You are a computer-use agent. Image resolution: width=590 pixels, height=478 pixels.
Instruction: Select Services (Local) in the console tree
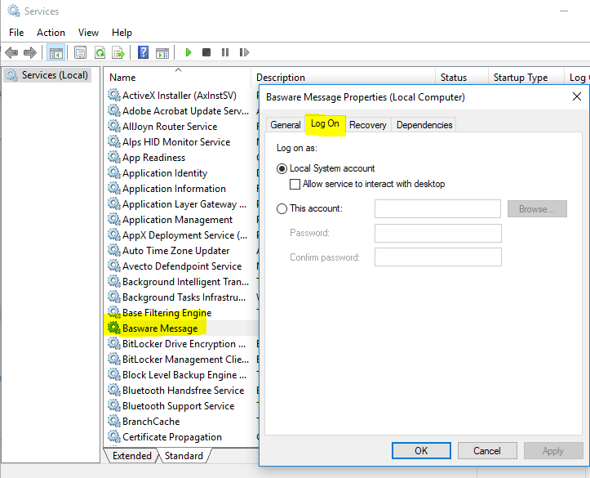click(x=47, y=75)
